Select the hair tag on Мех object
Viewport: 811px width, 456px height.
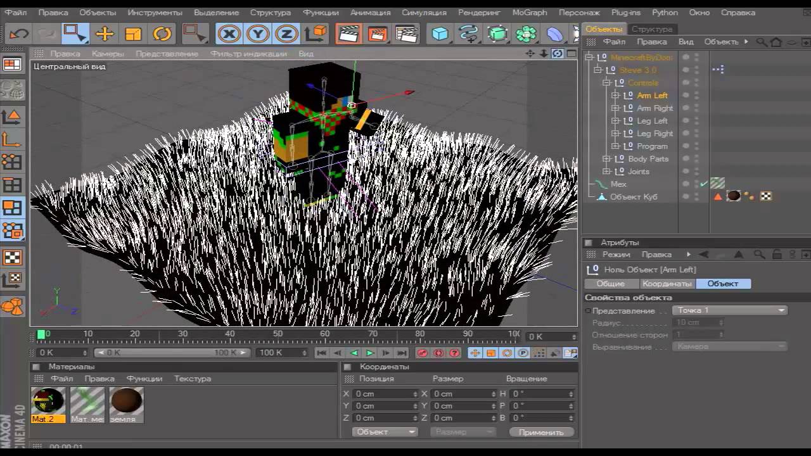pos(717,184)
